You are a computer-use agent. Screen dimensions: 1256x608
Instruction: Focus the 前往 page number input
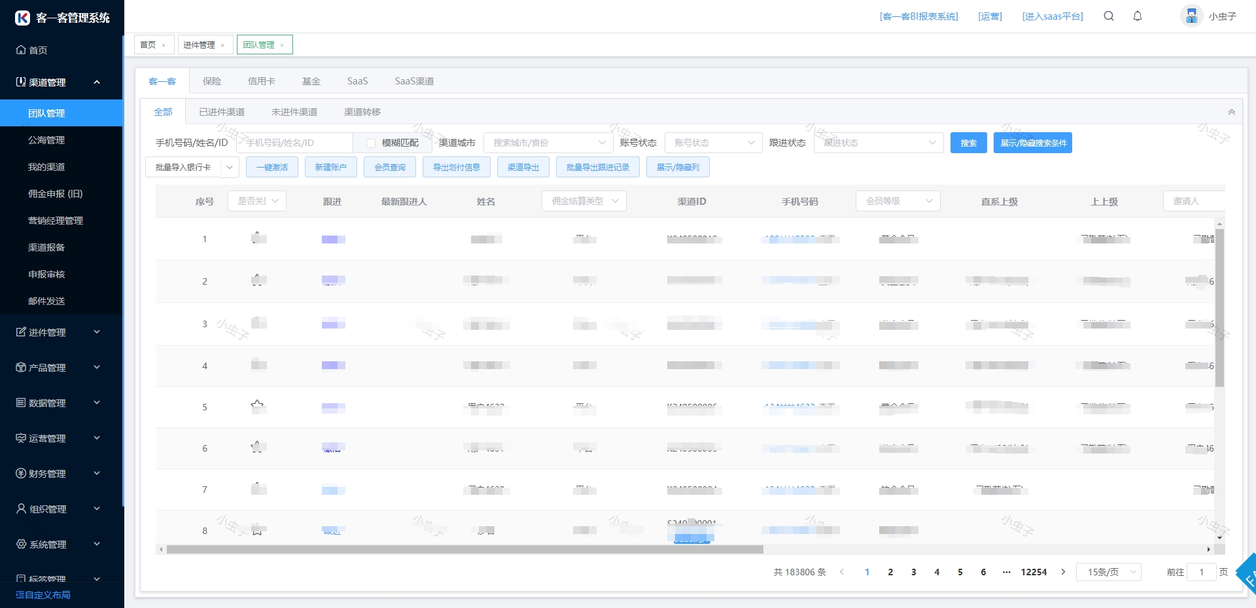coord(1202,572)
